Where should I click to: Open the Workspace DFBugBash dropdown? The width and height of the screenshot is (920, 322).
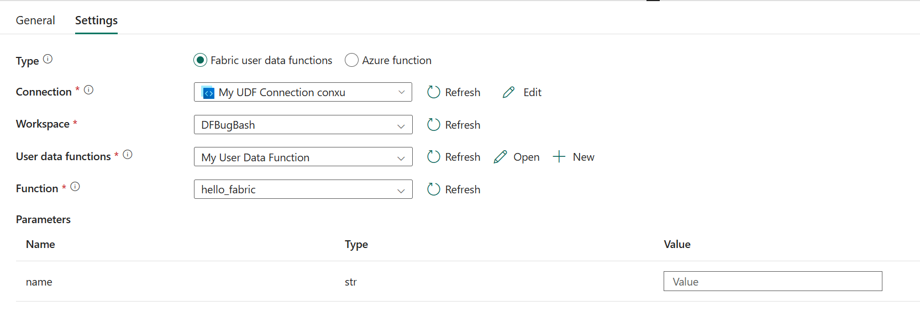[303, 125]
